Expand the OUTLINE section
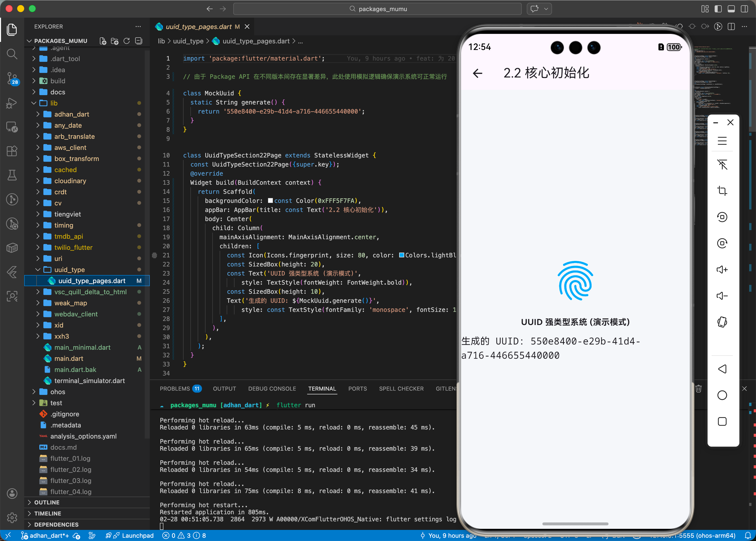The image size is (756, 541). (47, 502)
